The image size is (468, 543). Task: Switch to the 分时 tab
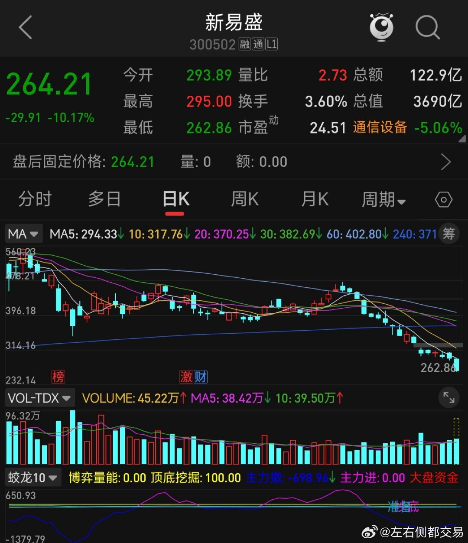(35, 199)
